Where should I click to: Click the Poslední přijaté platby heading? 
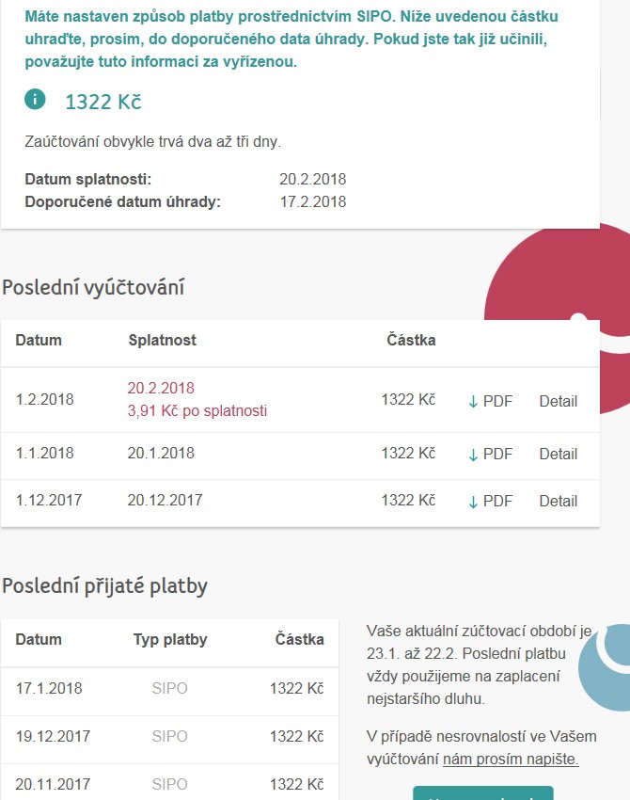coord(105,586)
